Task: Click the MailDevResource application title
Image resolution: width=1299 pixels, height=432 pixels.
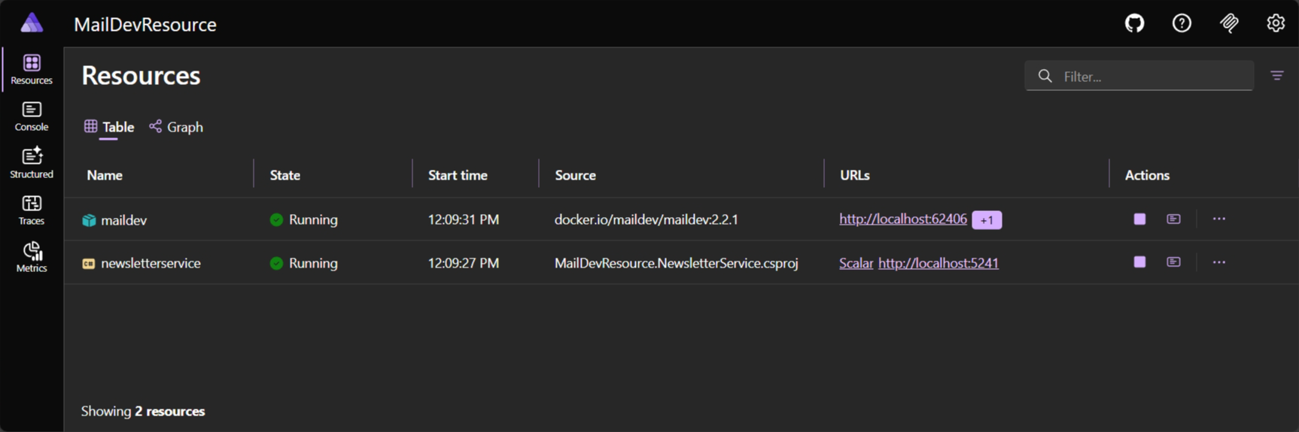Action: coord(145,25)
